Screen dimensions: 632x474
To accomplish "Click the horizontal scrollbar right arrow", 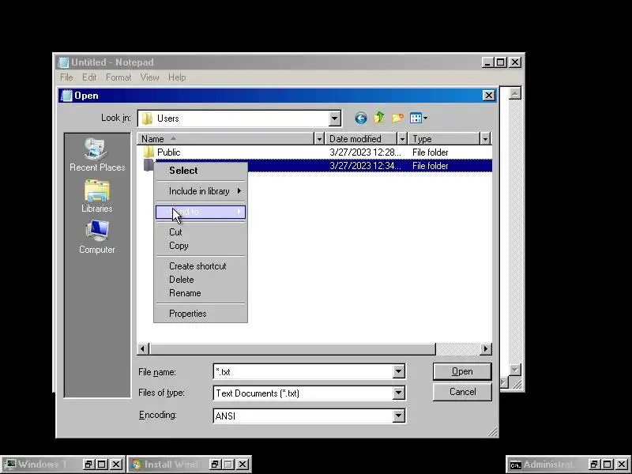I will [486, 348].
